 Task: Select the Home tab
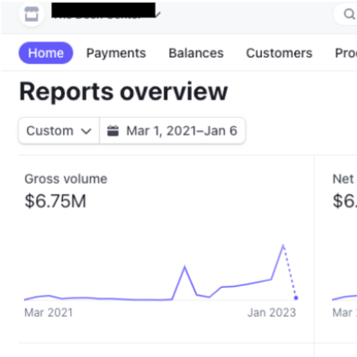(45, 53)
